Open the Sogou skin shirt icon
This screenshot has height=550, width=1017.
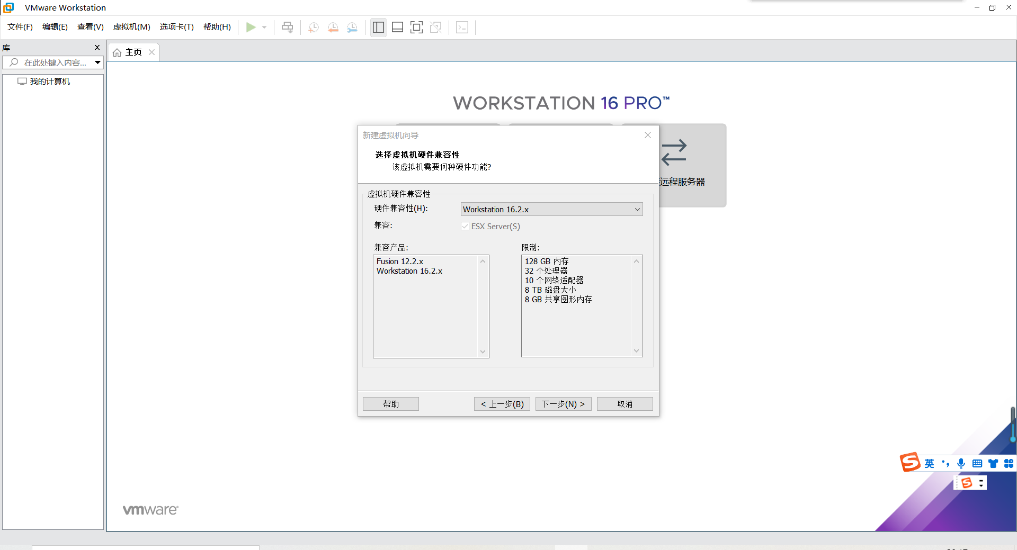(x=993, y=464)
